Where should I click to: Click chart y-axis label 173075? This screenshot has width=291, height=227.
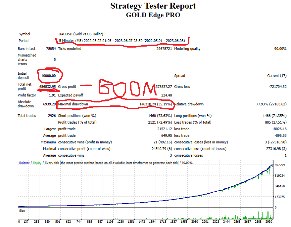coord(280,197)
